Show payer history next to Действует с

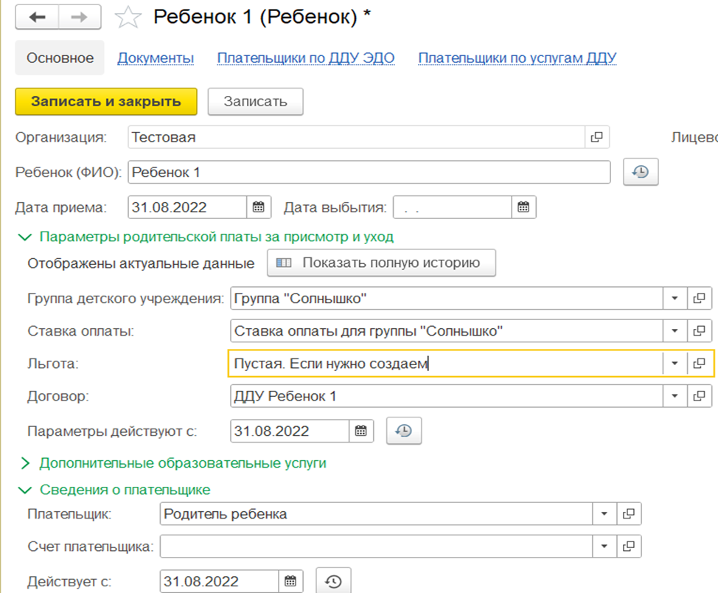coord(333,581)
